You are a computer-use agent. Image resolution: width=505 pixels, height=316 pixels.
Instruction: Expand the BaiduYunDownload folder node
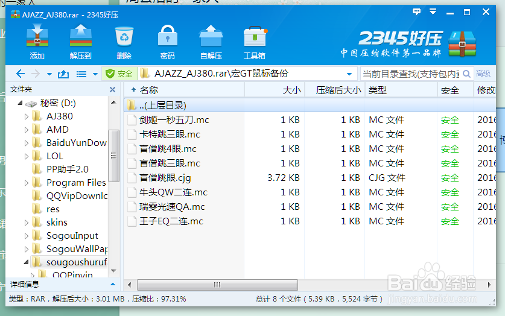27,143
